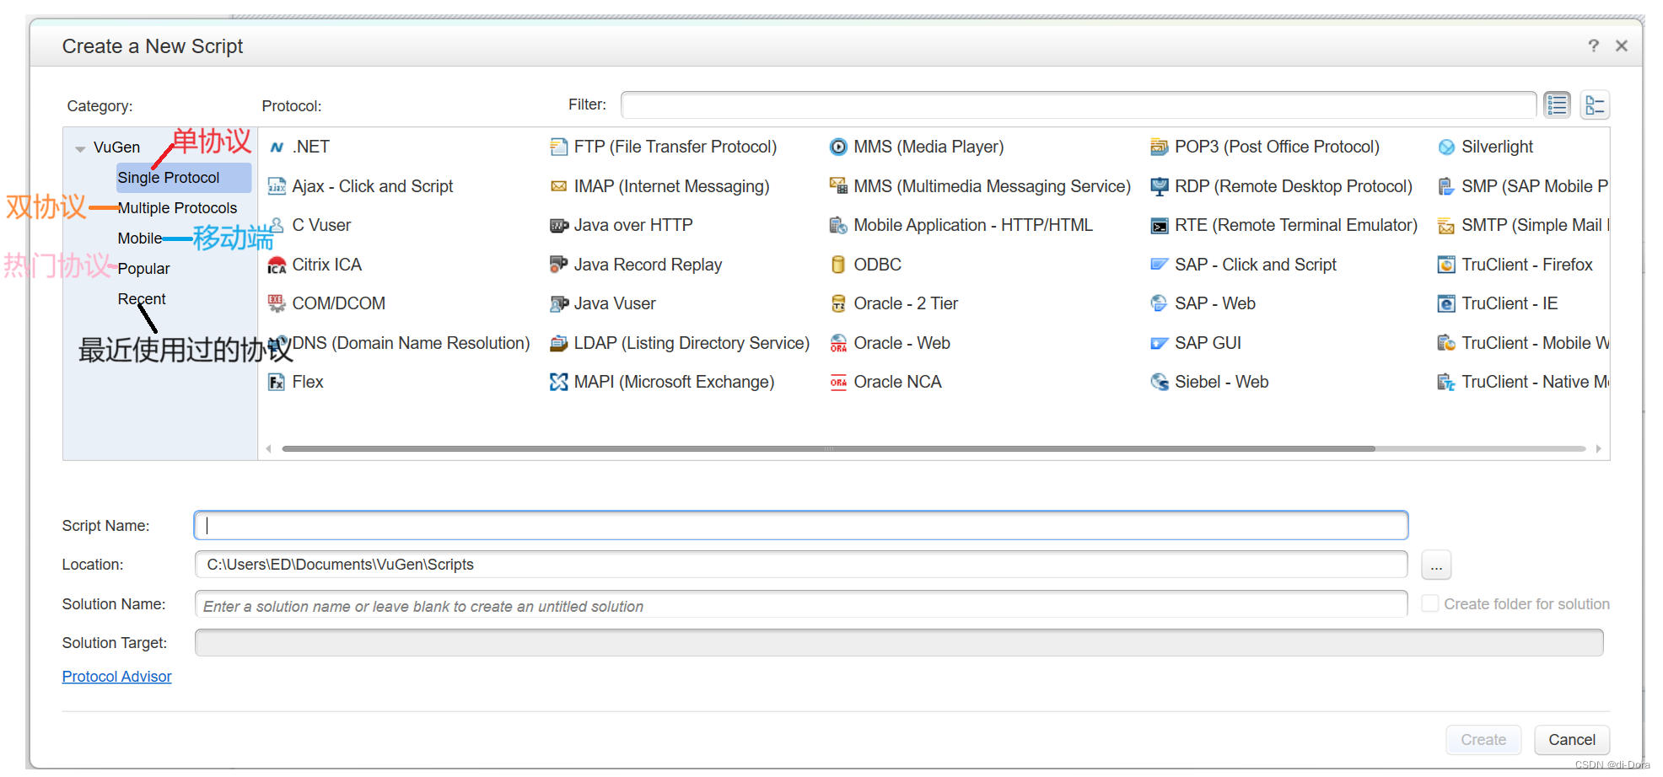Image resolution: width=1663 pixels, height=777 pixels.
Task: Open the Multiple Protocols category
Action: (x=177, y=208)
